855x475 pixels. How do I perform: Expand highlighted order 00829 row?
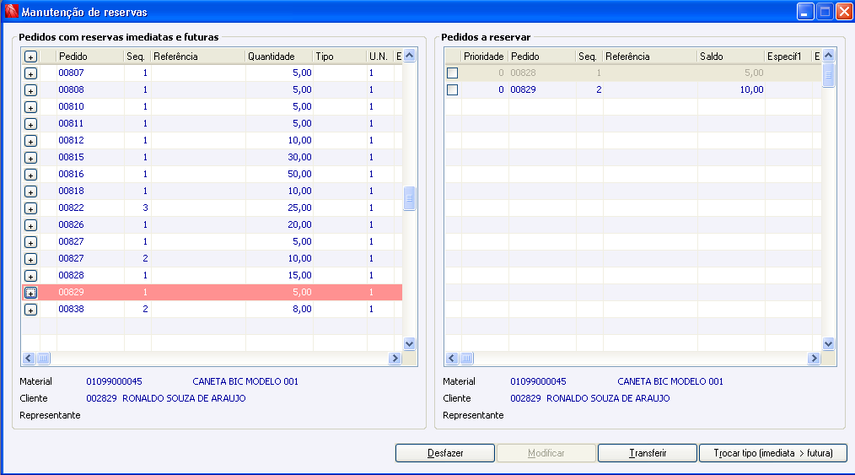pyautogui.click(x=30, y=294)
